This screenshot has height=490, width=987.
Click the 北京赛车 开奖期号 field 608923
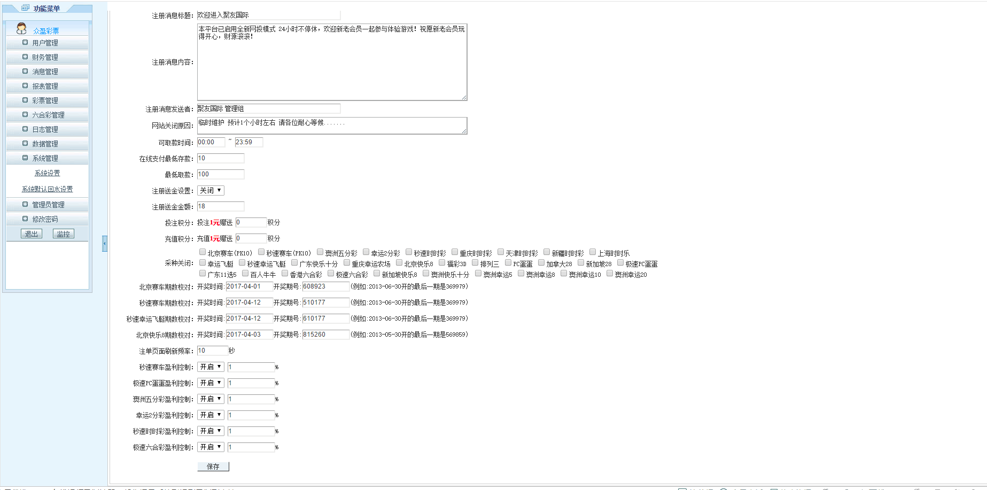[326, 286]
